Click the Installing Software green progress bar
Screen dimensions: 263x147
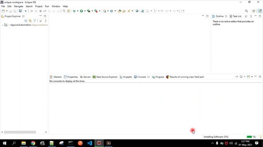249,137
